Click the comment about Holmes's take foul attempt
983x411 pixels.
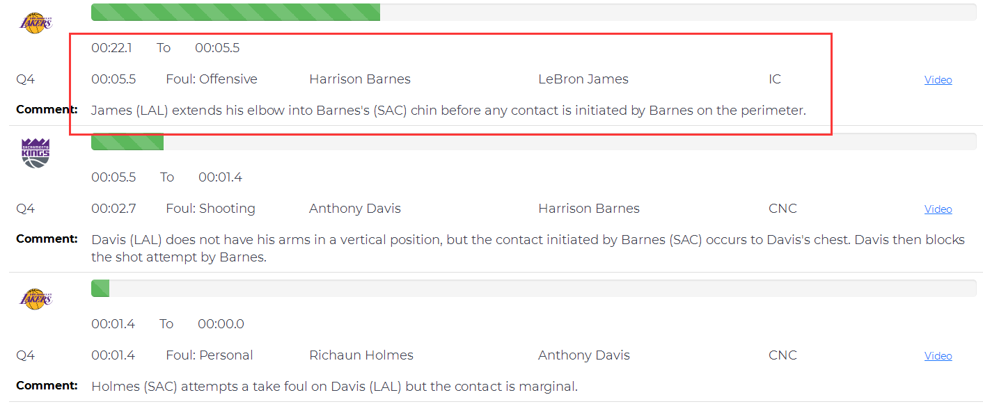334,386
